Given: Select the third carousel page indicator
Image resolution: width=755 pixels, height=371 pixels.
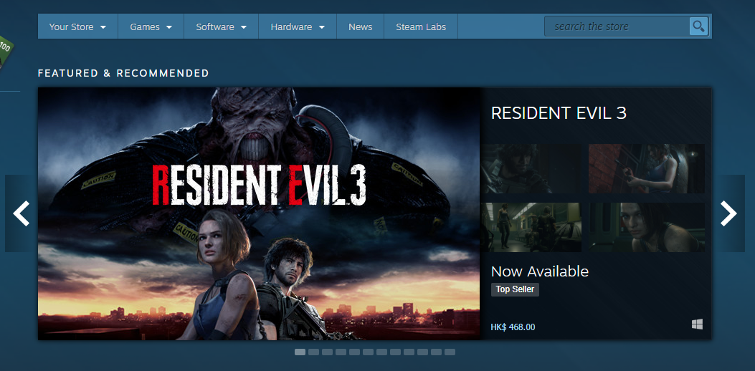Looking at the screenshot, I should [x=328, y=352].
